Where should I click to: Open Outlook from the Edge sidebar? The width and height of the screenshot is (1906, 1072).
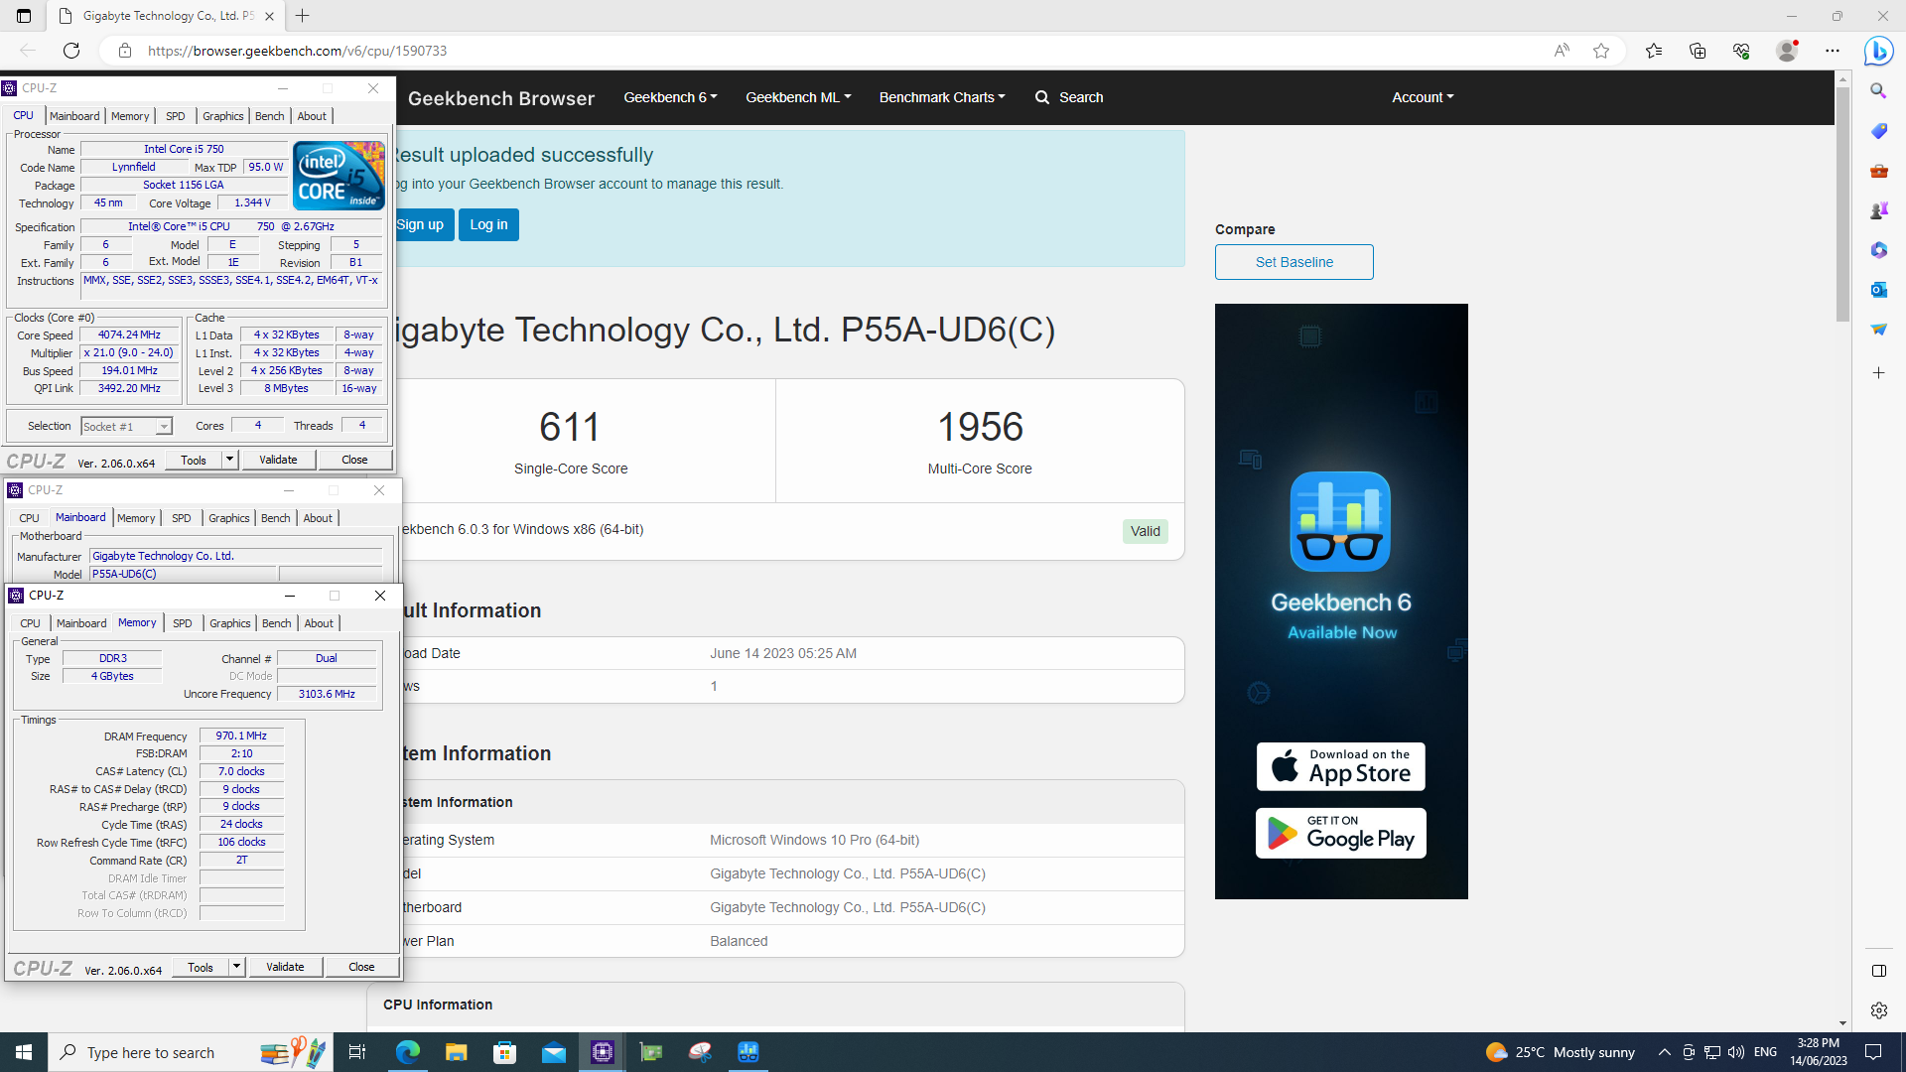tap(1878, 290)
